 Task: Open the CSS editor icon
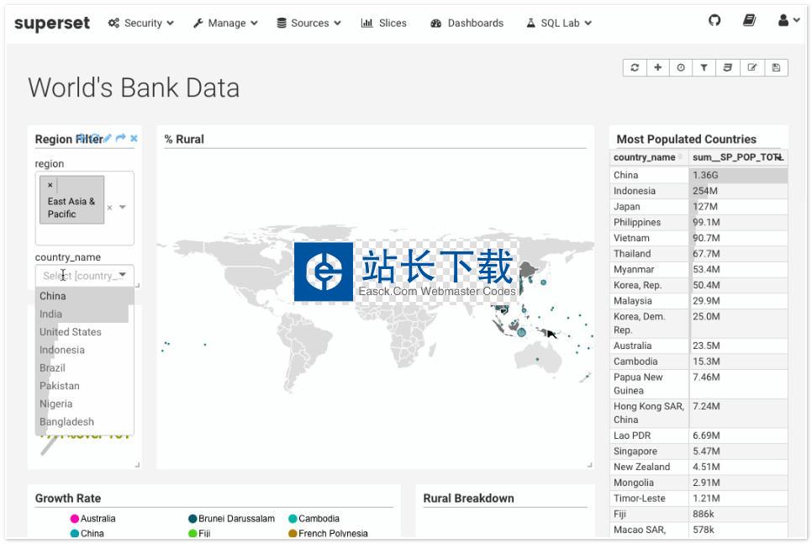pos(728,68)
